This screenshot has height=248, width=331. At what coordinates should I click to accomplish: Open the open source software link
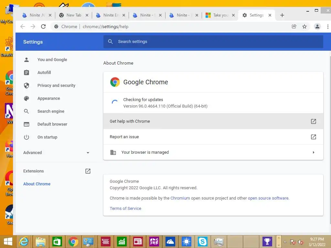coord(268,198)
